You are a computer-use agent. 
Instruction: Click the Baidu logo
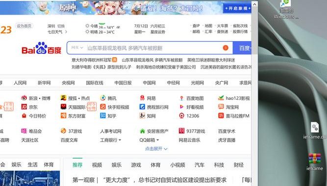41,48
